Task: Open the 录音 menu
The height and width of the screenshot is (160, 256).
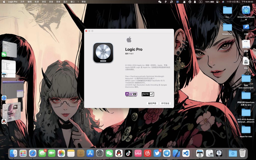Action: click(51, 2)
